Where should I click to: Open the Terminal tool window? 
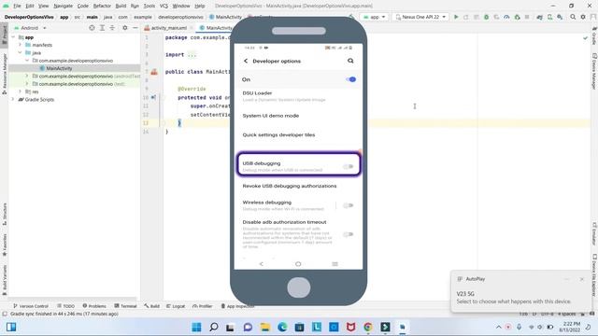pos(125,306)
